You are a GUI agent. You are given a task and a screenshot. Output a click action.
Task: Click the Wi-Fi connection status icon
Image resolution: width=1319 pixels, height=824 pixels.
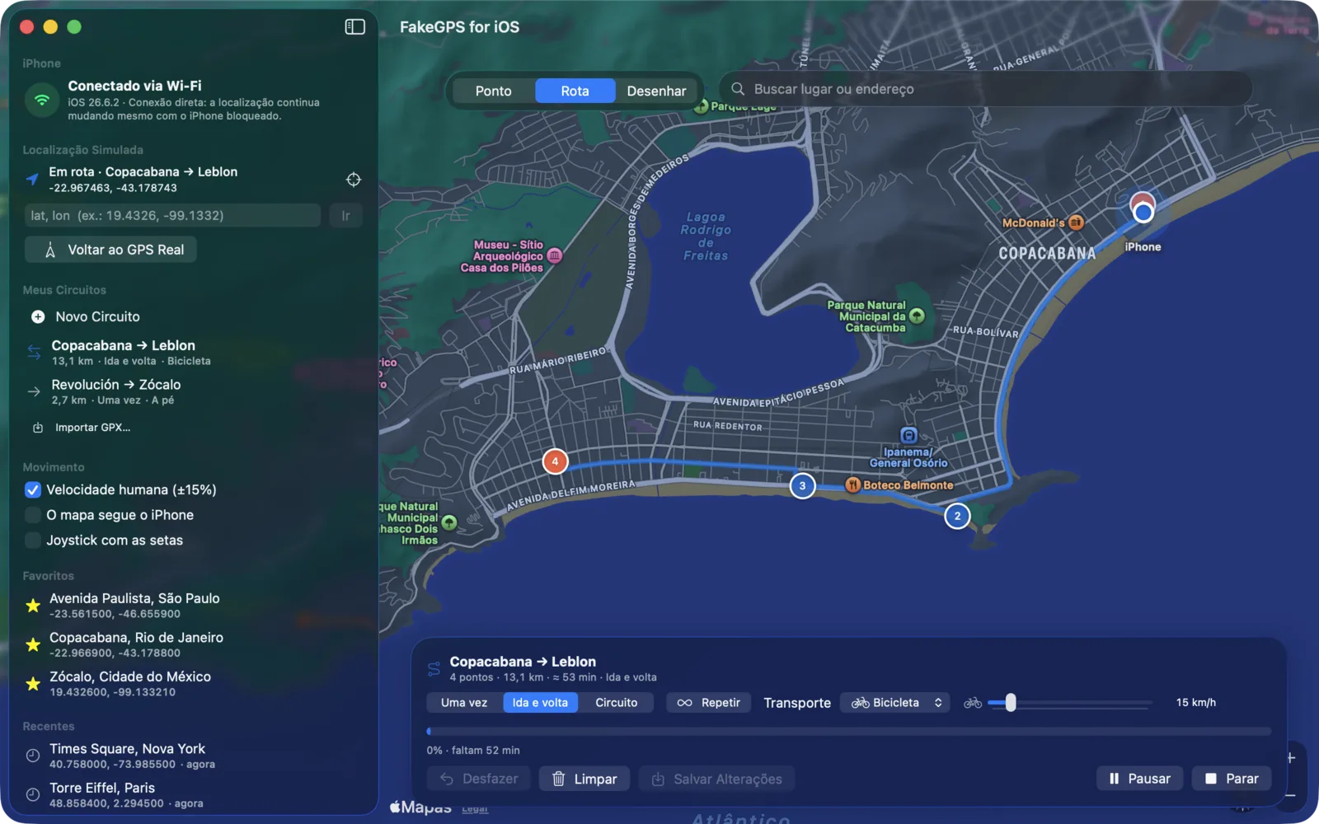[41, 101]
